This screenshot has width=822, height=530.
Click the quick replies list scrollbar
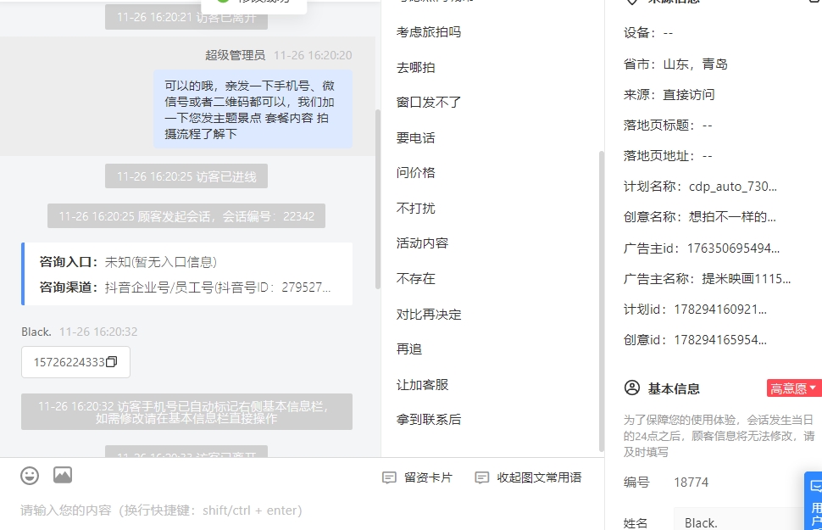(x=602, y=302)
